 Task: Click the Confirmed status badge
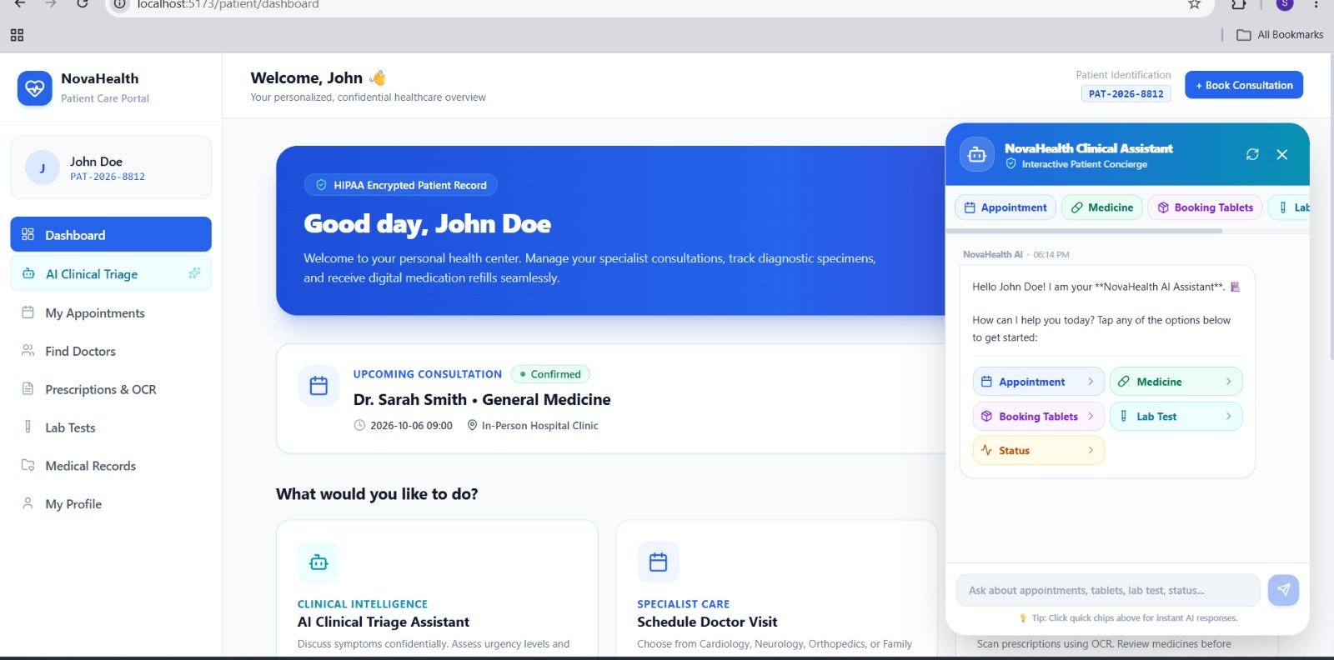[x=550, y=374]
